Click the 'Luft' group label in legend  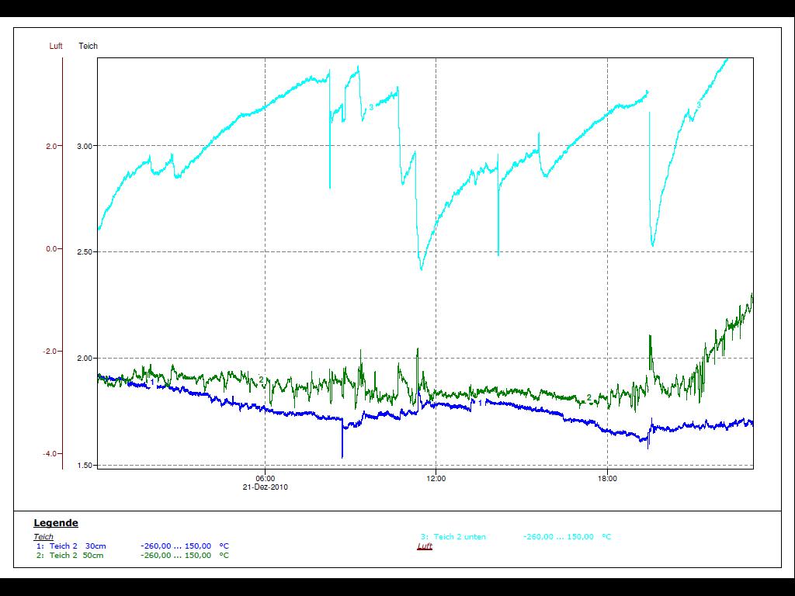click(x=425, y=546)
